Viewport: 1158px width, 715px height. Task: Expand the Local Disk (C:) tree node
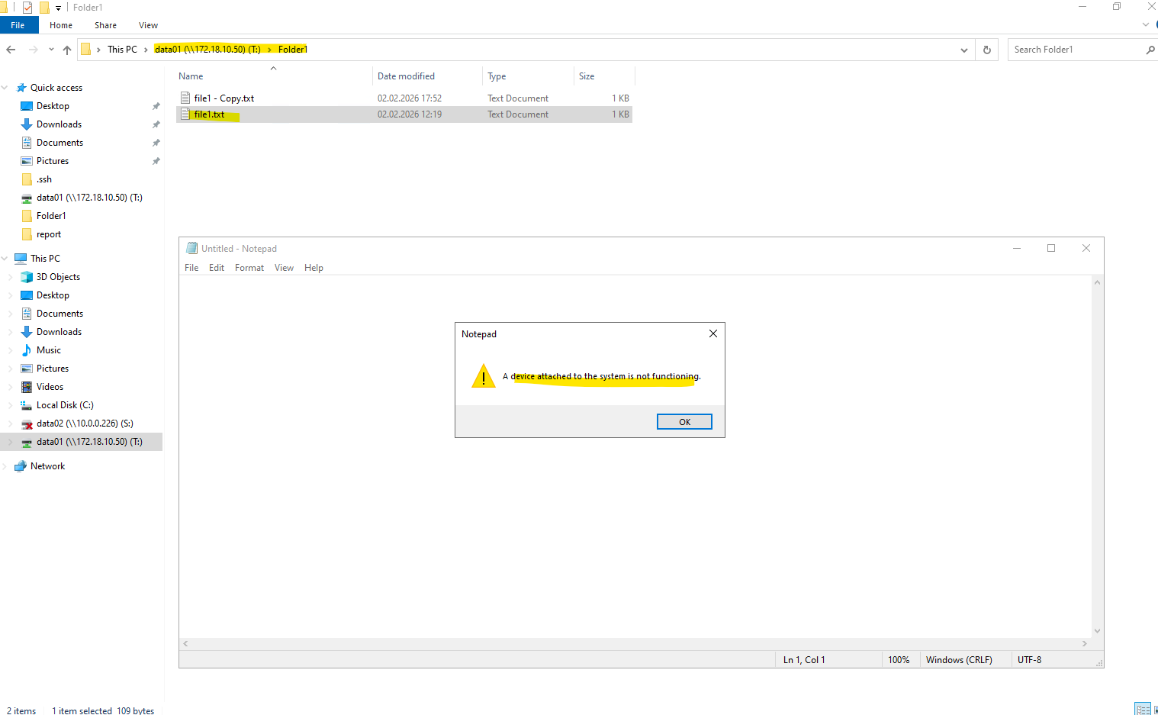click(11, 405)
